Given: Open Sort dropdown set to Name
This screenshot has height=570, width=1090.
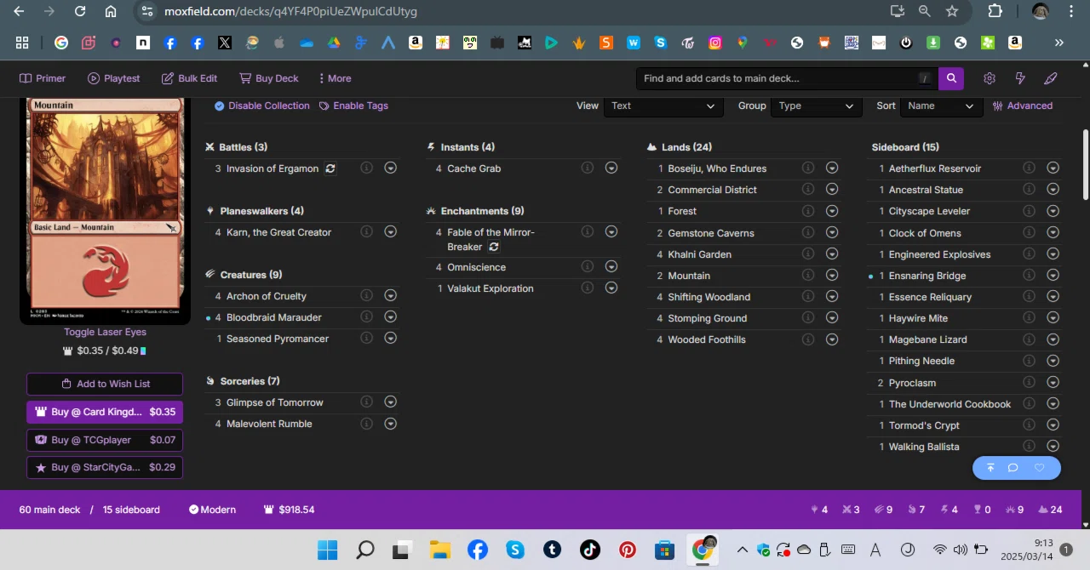Looking at the screenshot, I should 940,105.
